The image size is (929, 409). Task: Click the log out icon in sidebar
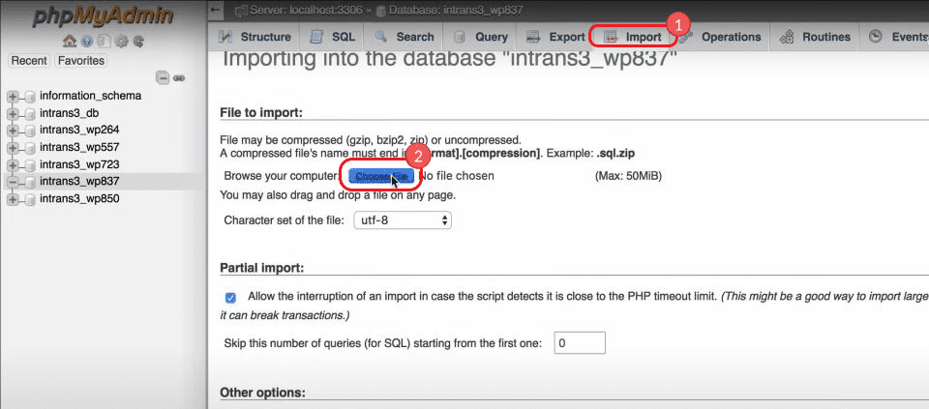[x=86, y=42]
